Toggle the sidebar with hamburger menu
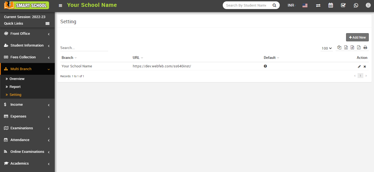 click(x=61, y=5)
